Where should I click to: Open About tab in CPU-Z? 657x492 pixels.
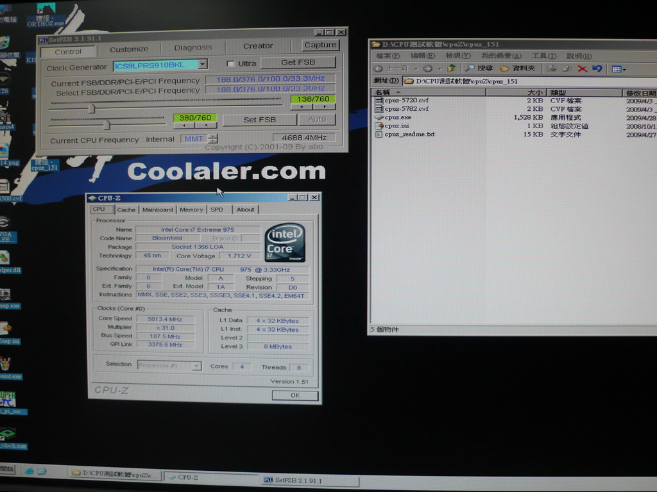coord(245,209)
